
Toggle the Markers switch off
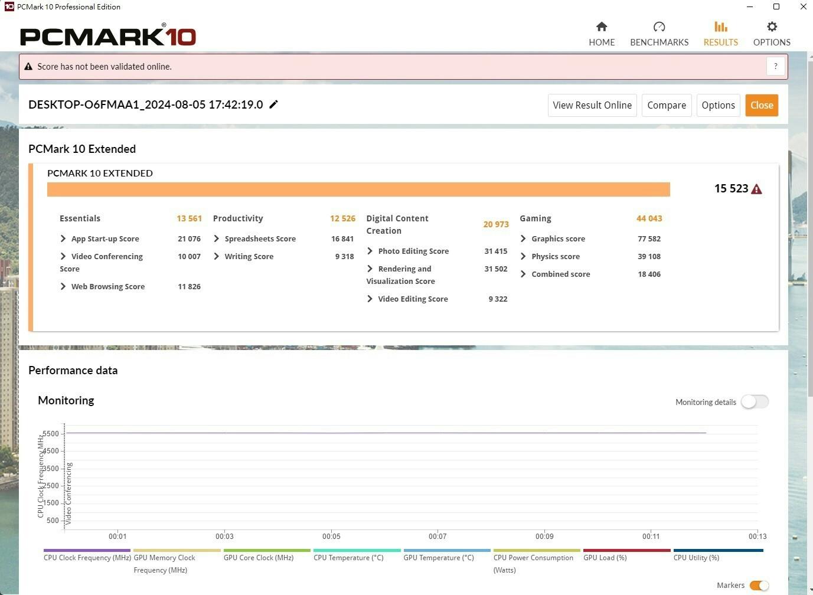(x=759, y=585)
